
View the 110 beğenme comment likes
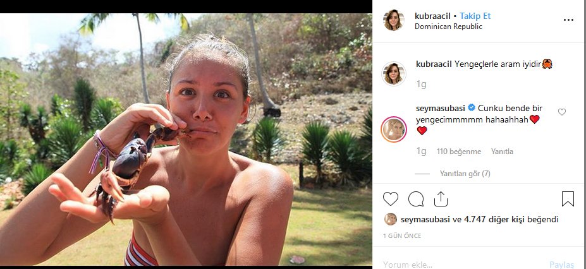459,152
